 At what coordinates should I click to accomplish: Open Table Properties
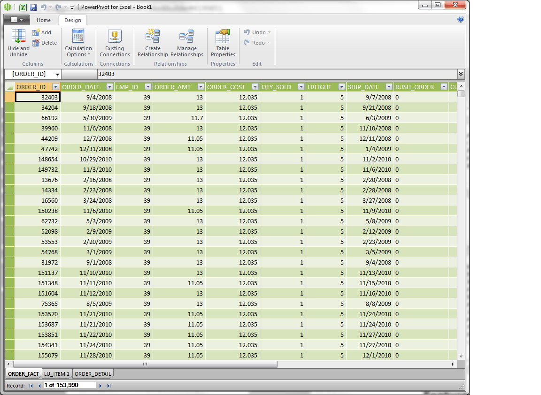coord(223,43)
